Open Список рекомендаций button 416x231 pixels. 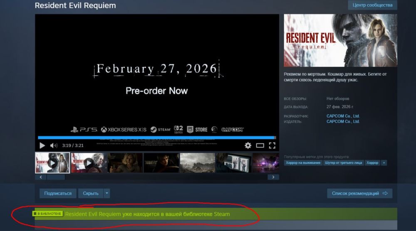(x=359, y=193)
